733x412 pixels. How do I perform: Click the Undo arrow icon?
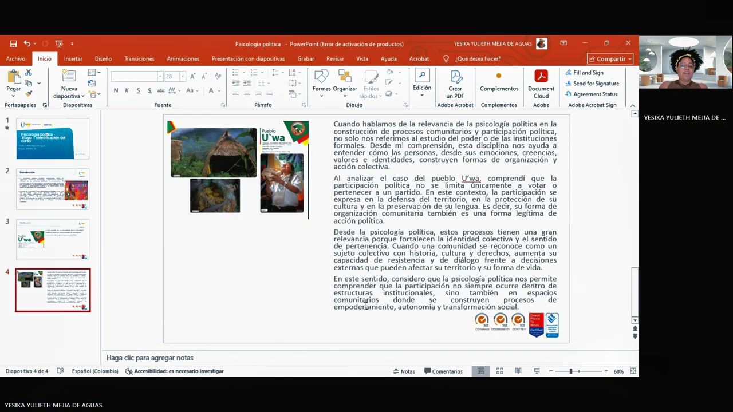click(26, 43)
